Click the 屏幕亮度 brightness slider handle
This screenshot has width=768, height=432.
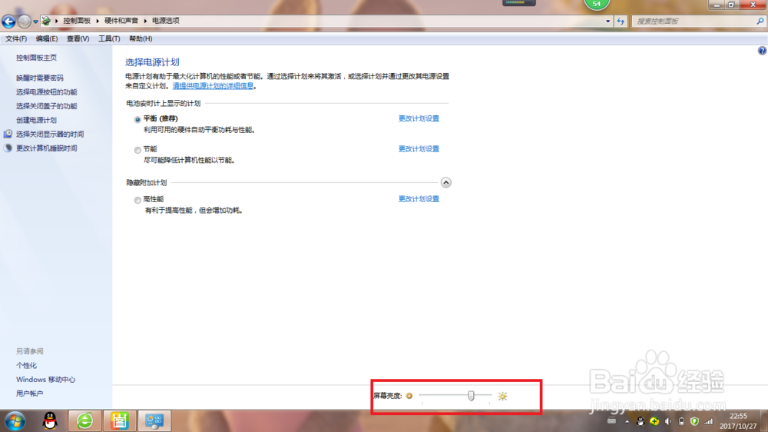(472, 395)
